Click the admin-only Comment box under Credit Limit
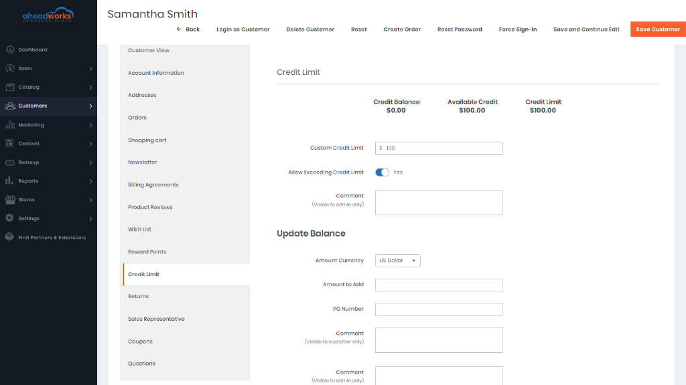Viewport: 686px width, 385px height. tap(439, 203)
